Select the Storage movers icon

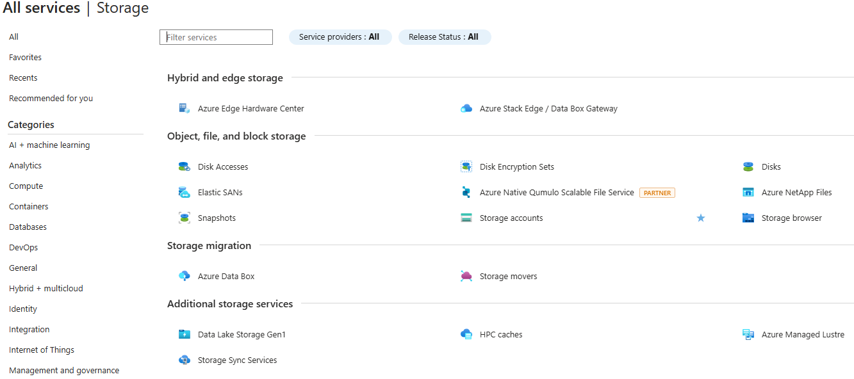coord(466,276)
